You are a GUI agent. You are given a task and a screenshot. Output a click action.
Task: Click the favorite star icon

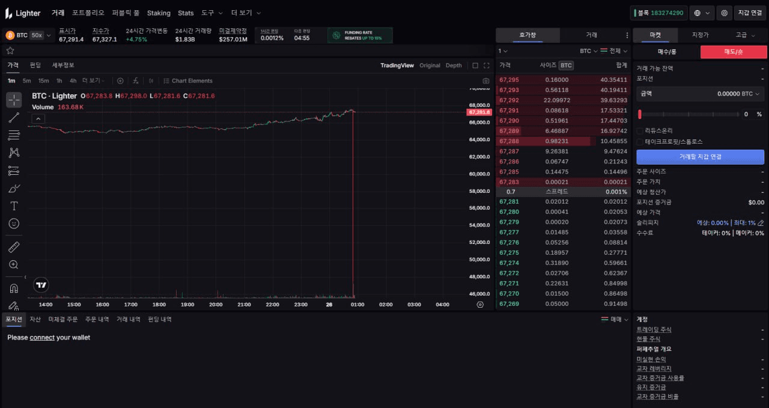pyautogui.click(x=10, y=50)
